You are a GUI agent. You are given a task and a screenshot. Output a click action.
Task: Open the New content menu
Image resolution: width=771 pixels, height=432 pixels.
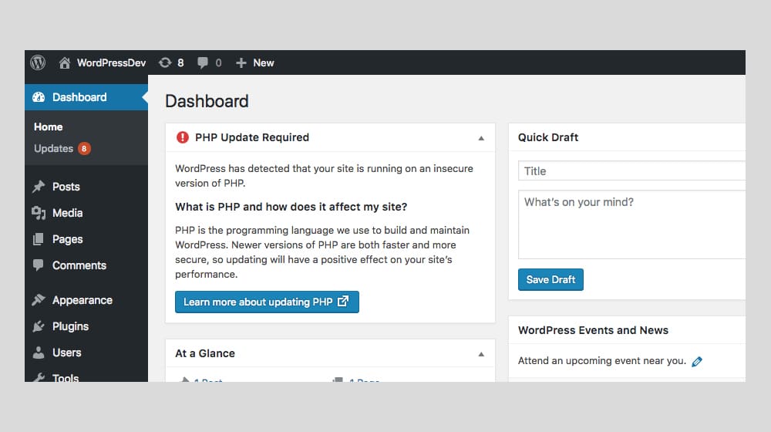point(254,62)
